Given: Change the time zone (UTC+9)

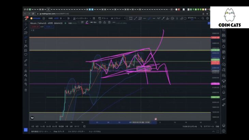Looking at the screenshot, I should (190, 126).
